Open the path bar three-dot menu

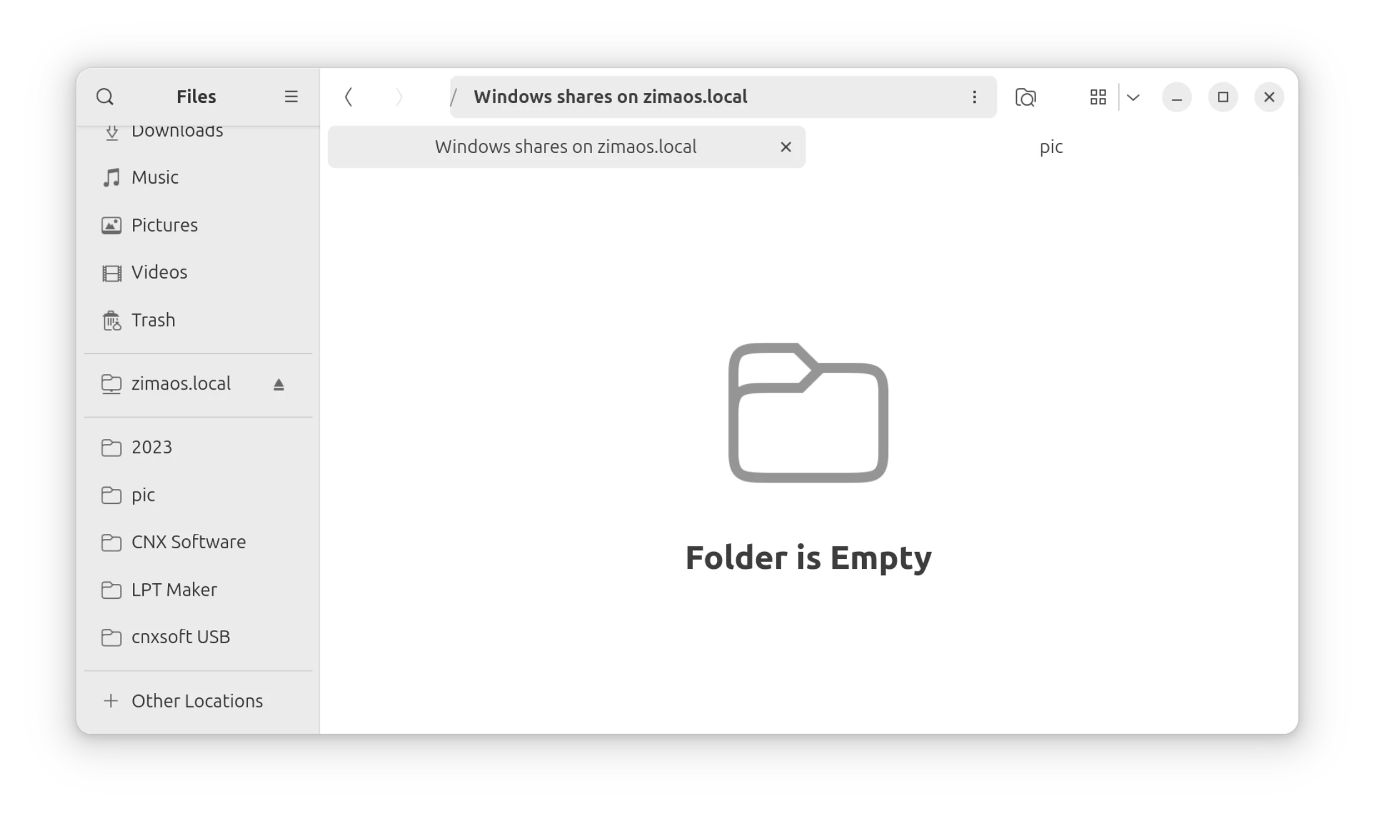[974, 97]
